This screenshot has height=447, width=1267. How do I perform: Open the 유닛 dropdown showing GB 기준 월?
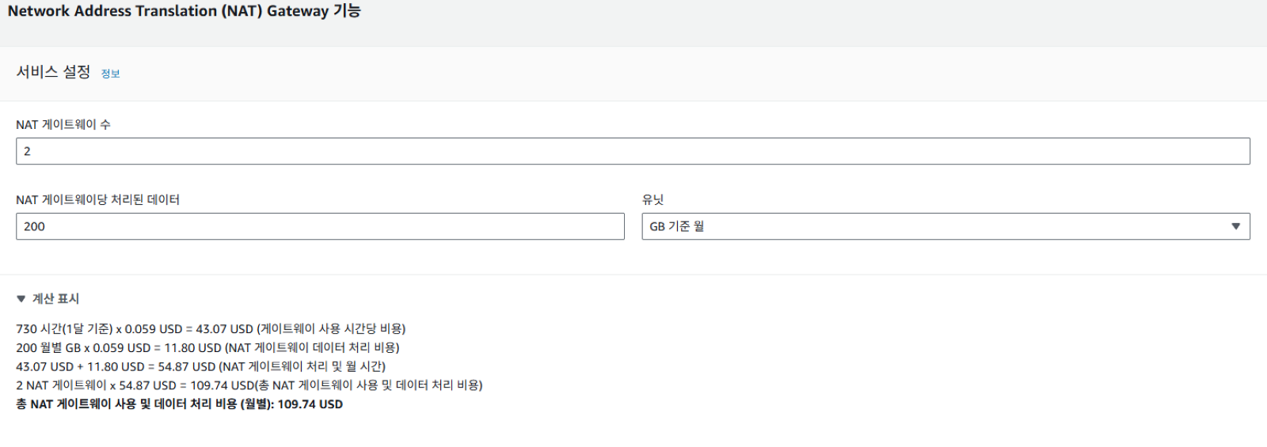coord(945,226)
